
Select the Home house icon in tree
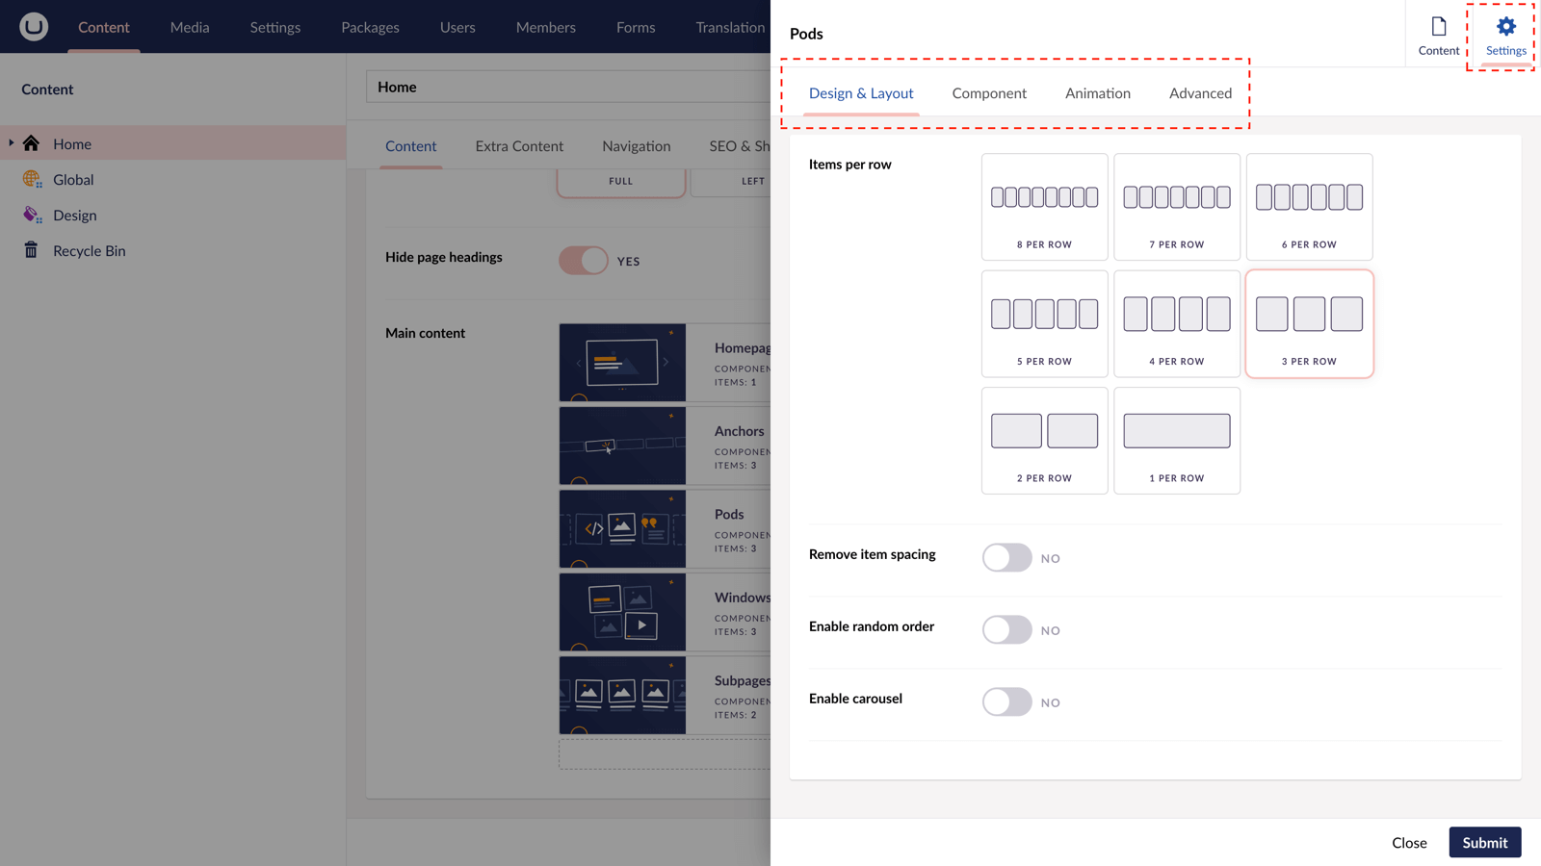(x=32, y=143)
